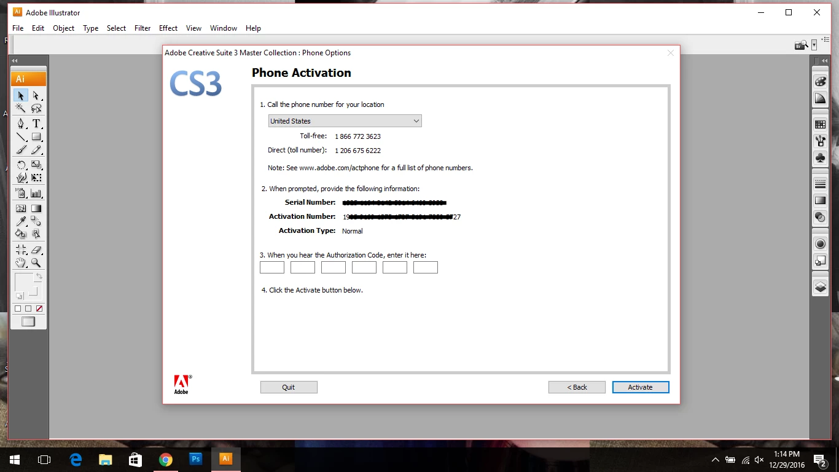
Task: Select the Selection (black arrow) tool
Action: [21, 95]
